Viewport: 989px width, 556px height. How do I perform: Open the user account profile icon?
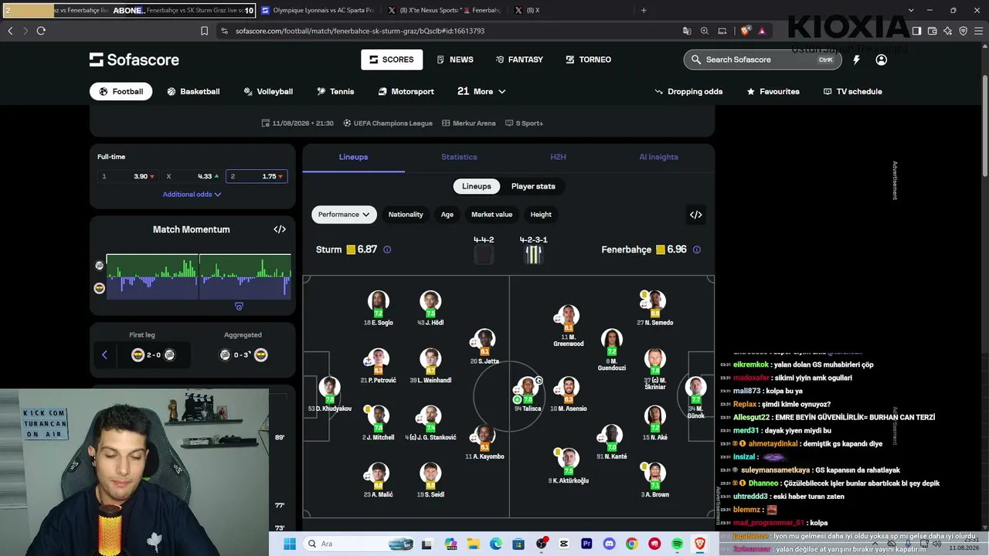click(881, 59)
